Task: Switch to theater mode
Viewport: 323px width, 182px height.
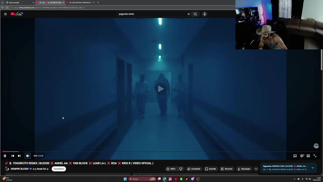Action: click(x=308, y=156)
